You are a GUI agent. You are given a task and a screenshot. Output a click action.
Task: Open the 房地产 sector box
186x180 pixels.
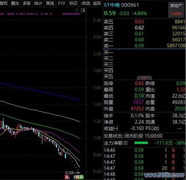[176, 10]
